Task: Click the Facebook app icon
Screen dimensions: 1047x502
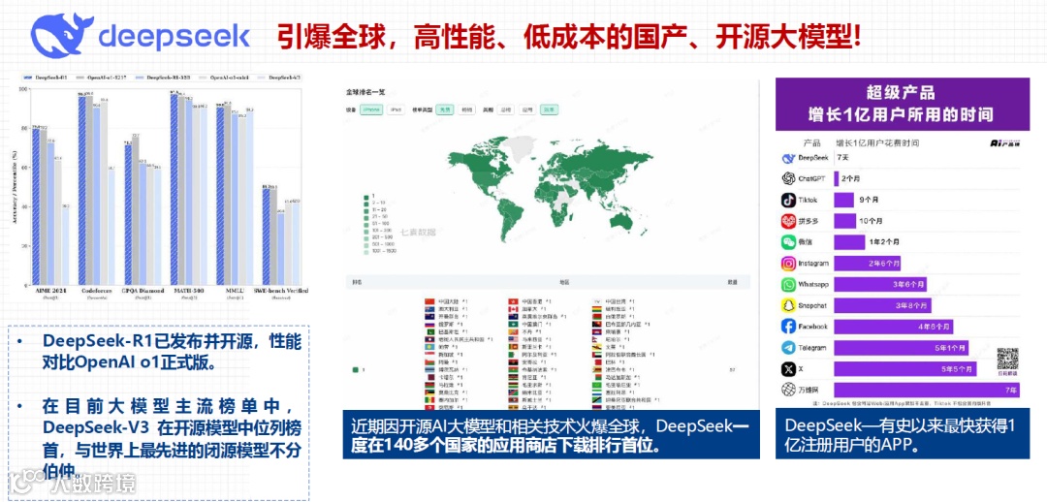Action: click(788, 327)
